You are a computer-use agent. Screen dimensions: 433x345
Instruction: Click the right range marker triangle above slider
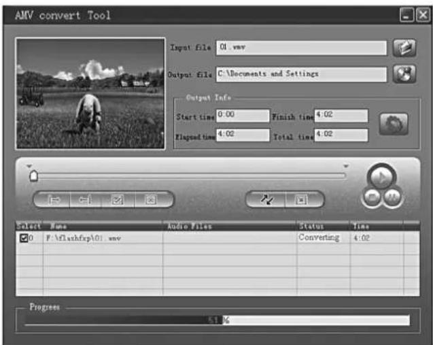click(x=346, y=166)
